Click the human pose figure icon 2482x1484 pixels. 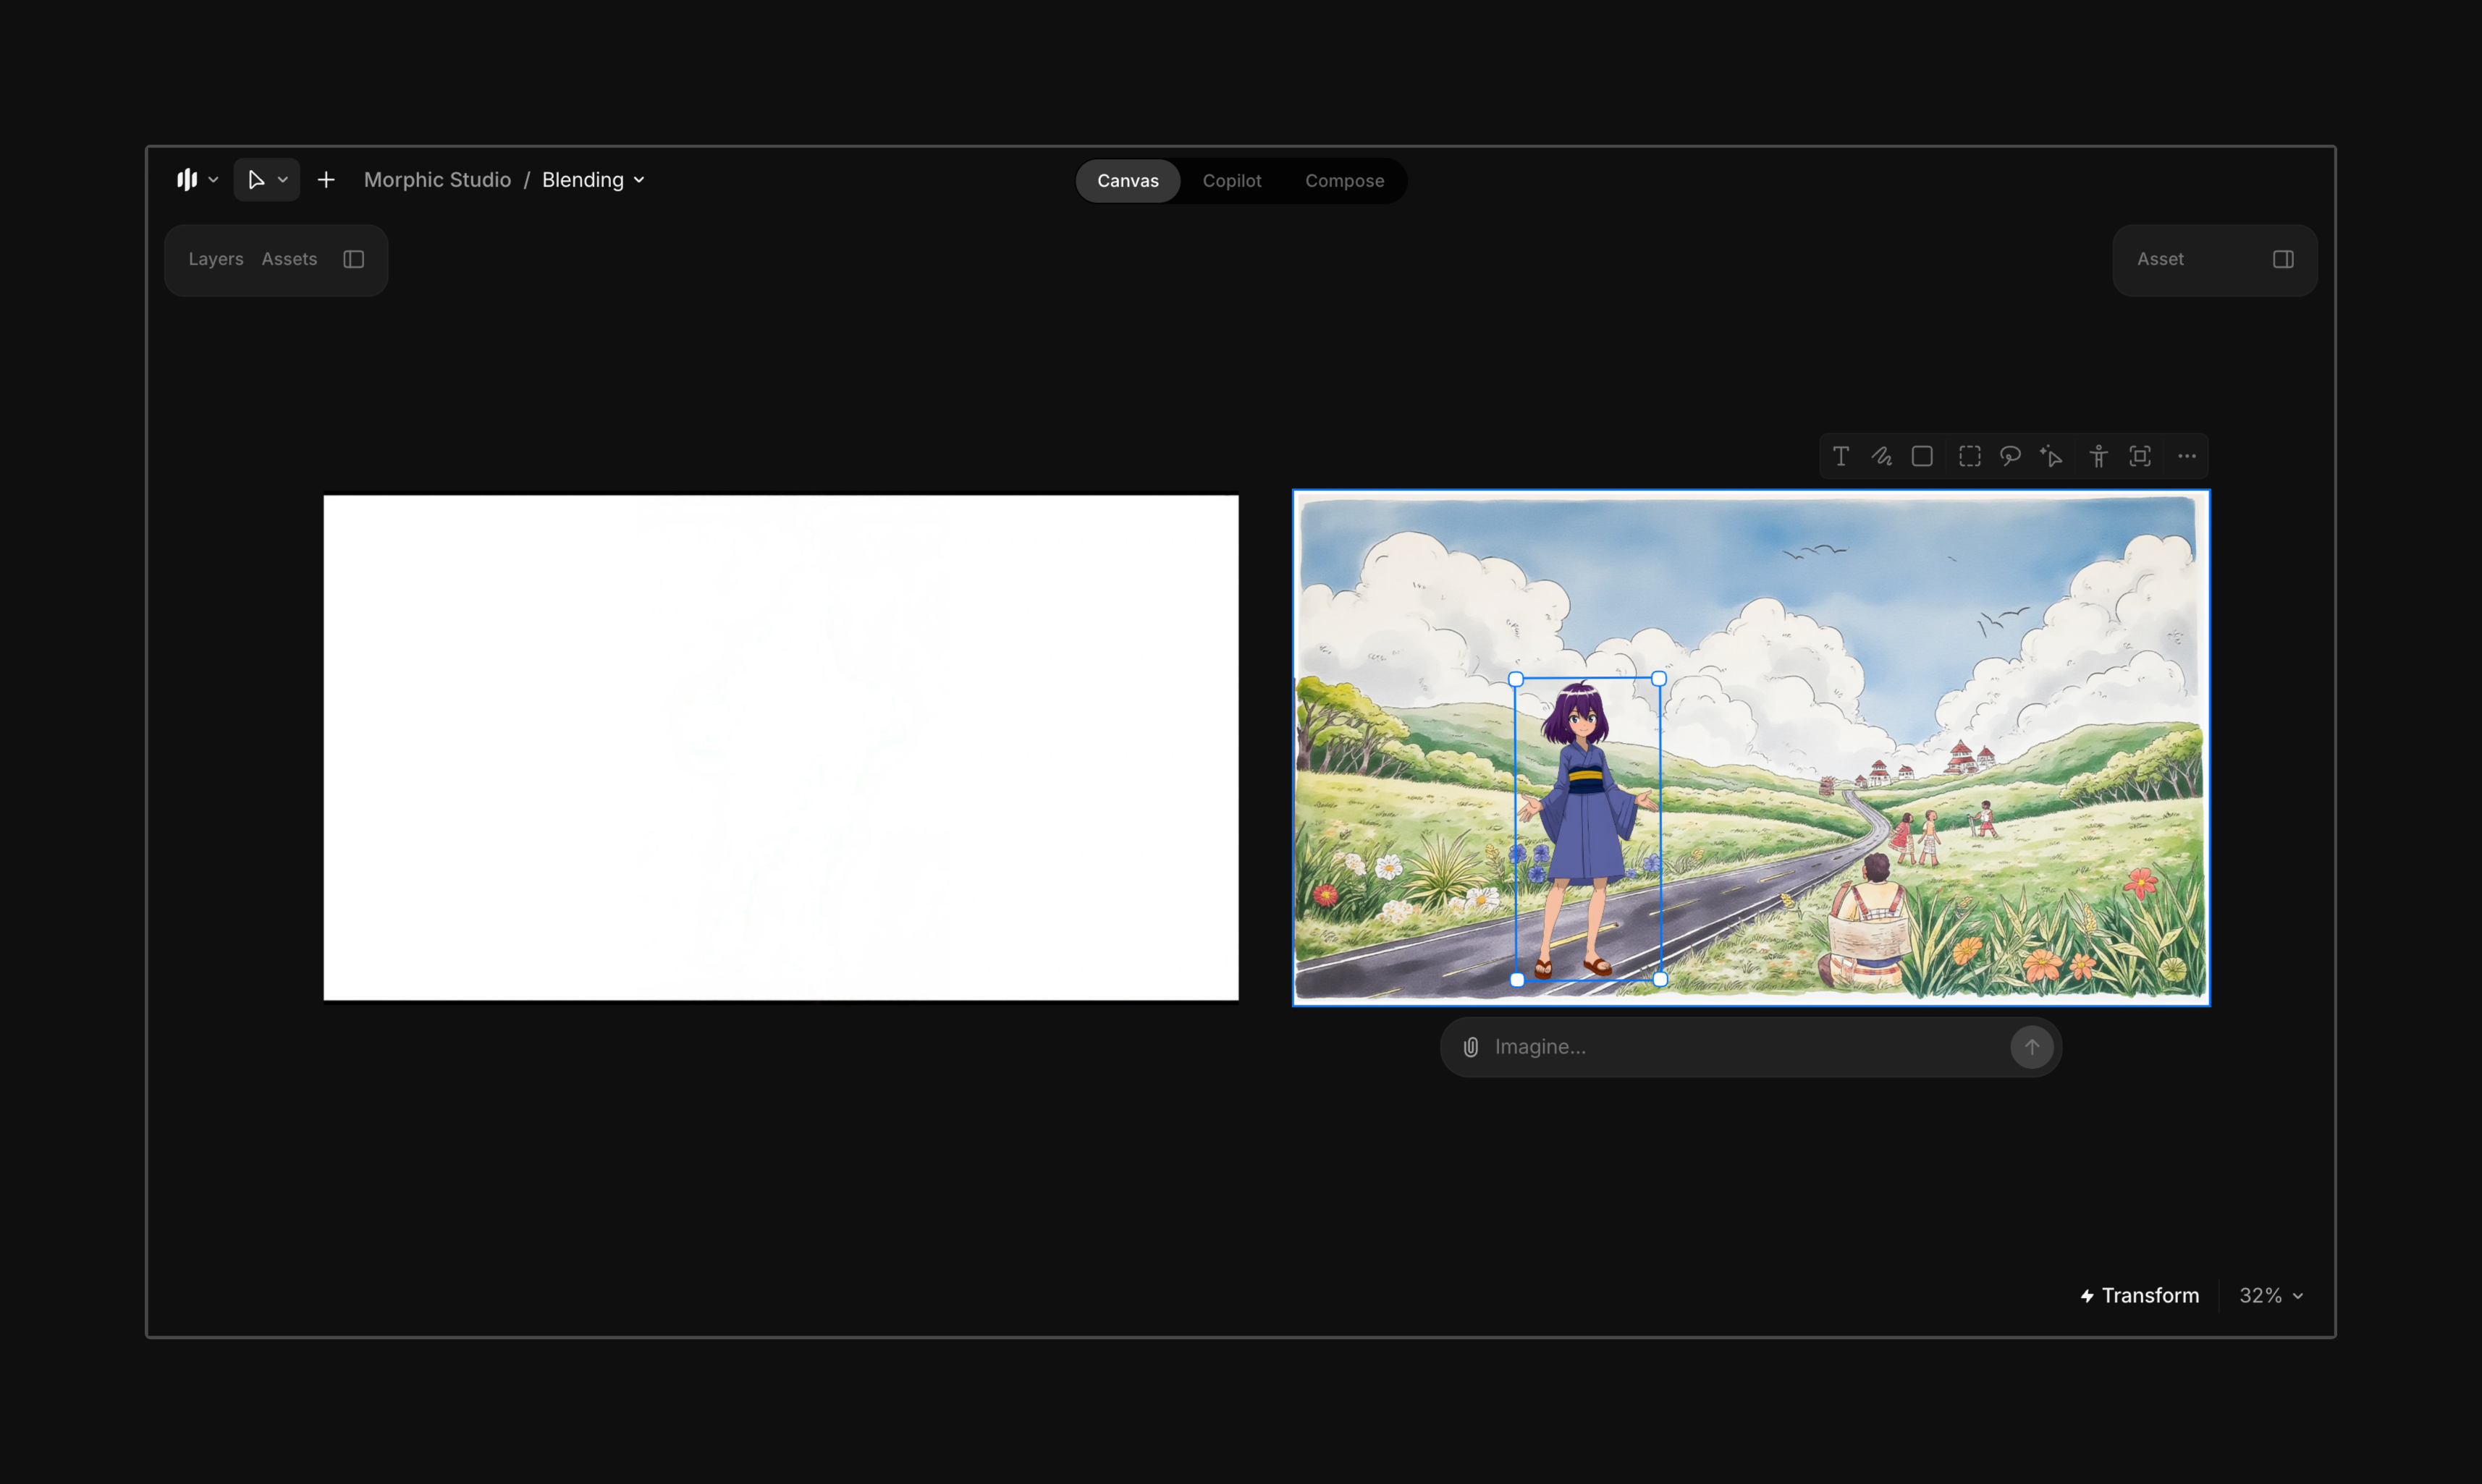pos(2099,457)
